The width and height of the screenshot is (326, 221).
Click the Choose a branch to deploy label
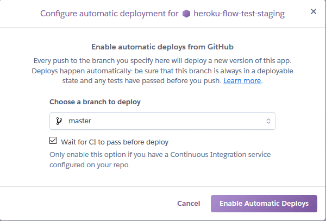click(95, 102)
